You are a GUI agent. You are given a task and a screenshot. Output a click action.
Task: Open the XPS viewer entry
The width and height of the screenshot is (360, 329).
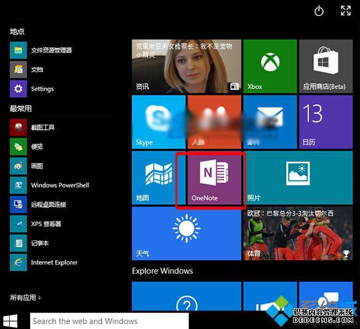click(x=36, y=224)
